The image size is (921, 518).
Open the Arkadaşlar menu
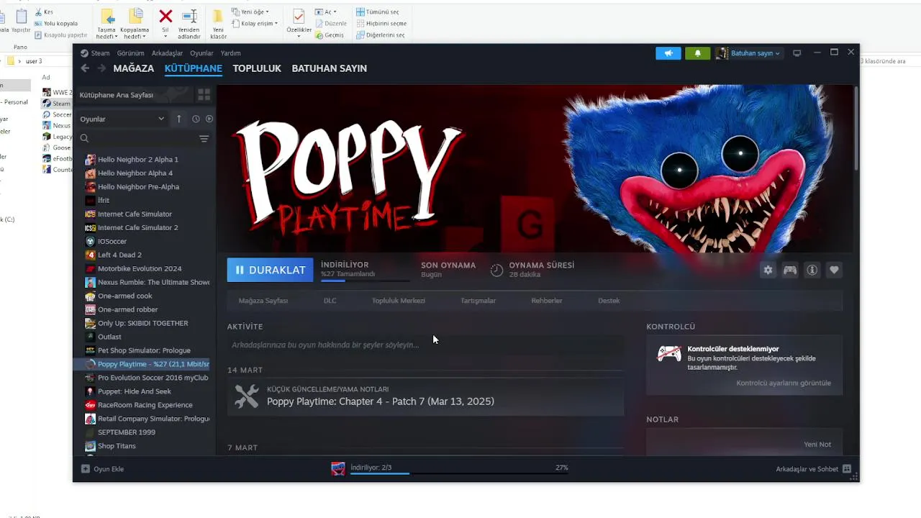coord(167,53)
